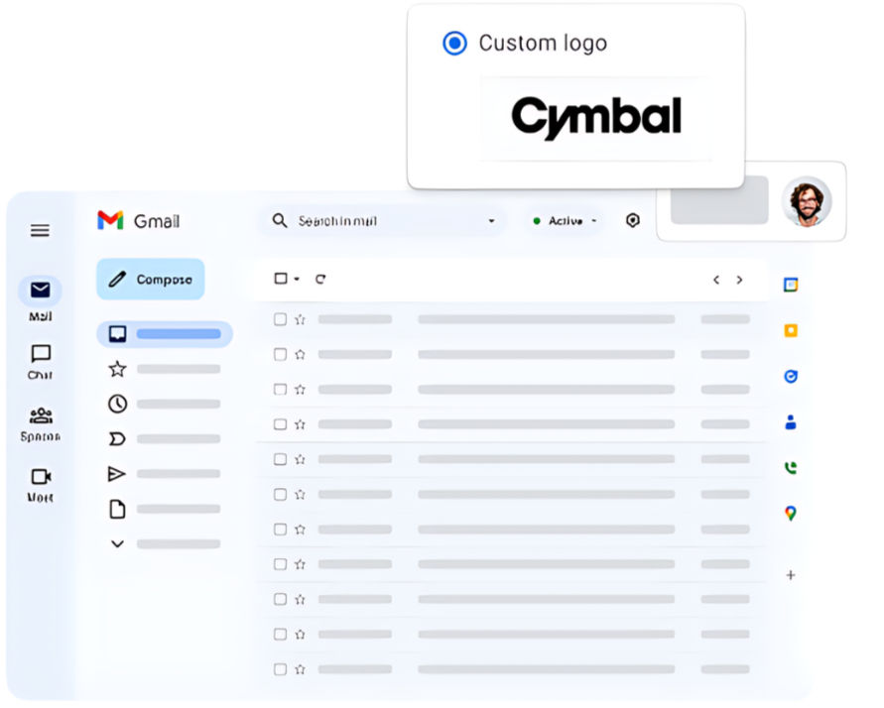Star the last email row
Image resolution: width=884 pixels, height=708 pixels.
click(300, 669)
